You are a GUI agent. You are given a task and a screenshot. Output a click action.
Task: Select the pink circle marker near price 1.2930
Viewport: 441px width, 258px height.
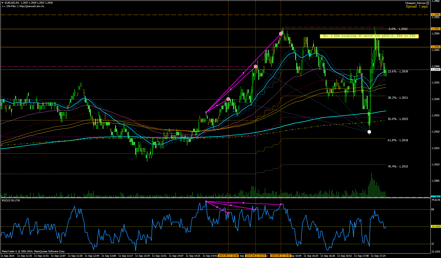228,99
